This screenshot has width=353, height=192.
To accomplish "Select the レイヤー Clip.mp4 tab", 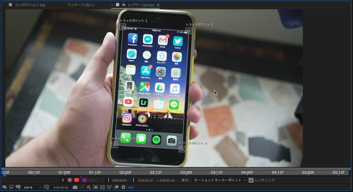I will pyautogui.click(x=141, y=5).
